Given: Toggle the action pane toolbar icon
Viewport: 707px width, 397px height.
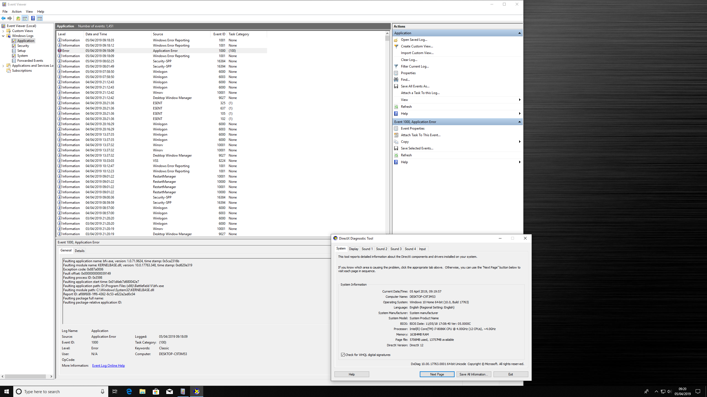Looking at the screenshot, I should pyautogui.click(x=40, y=18).
